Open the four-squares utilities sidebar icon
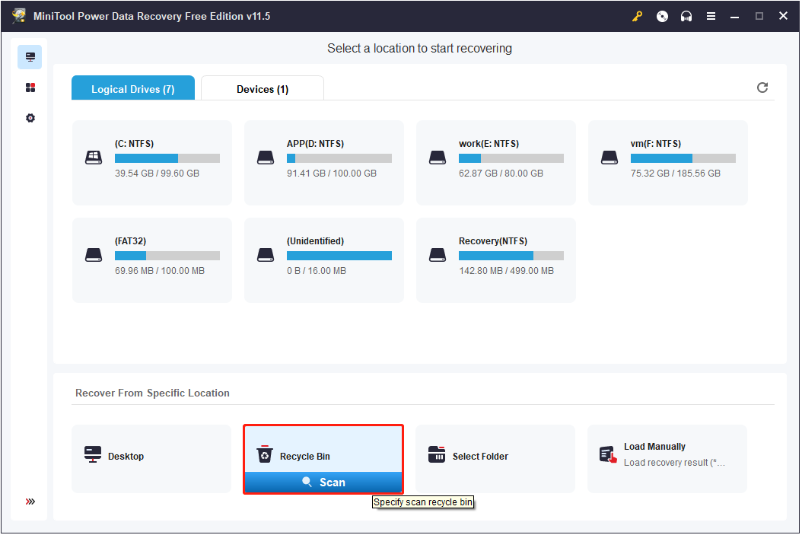 (x=30, y=88)
